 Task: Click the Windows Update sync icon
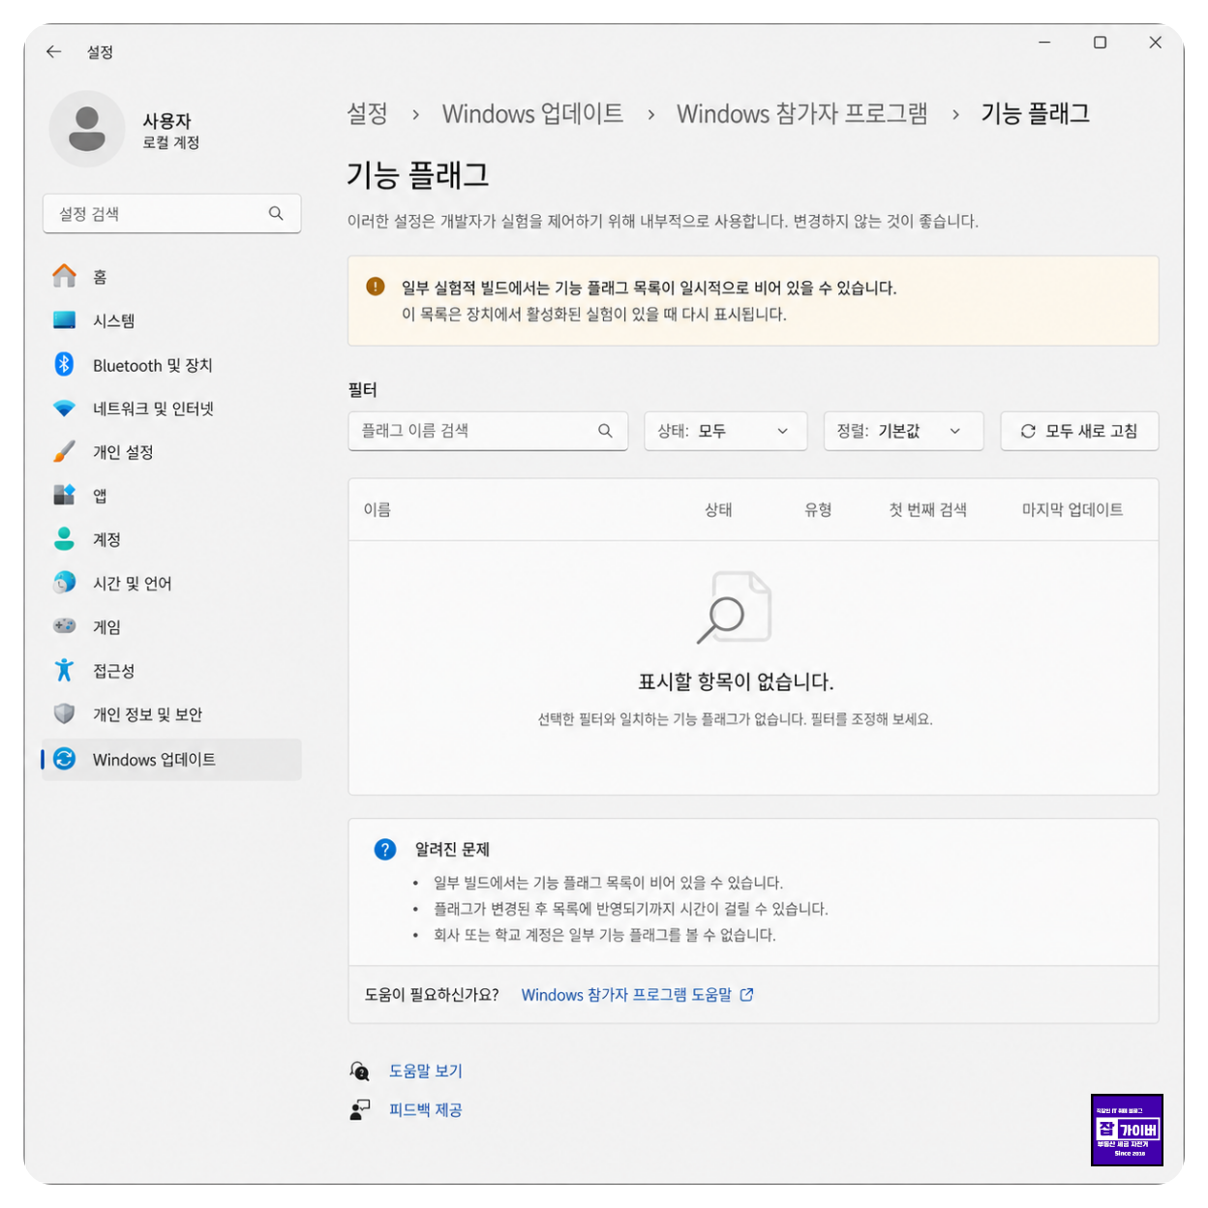(x=65, y=759)
